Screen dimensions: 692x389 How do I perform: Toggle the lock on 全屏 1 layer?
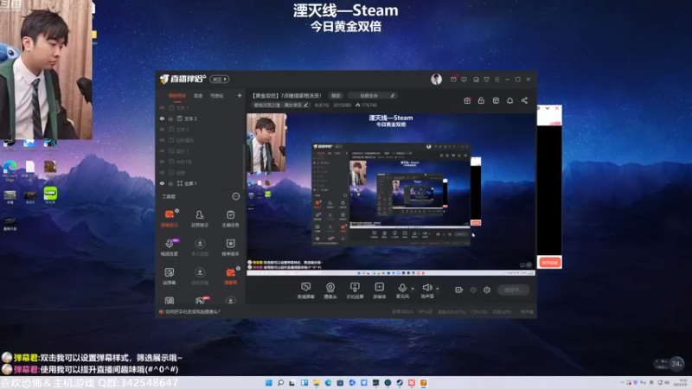point(170,183)
